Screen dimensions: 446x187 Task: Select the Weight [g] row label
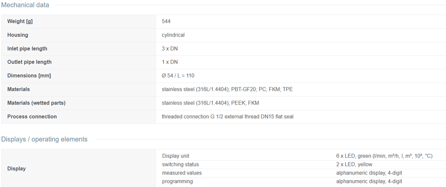(x=20, y=21)
